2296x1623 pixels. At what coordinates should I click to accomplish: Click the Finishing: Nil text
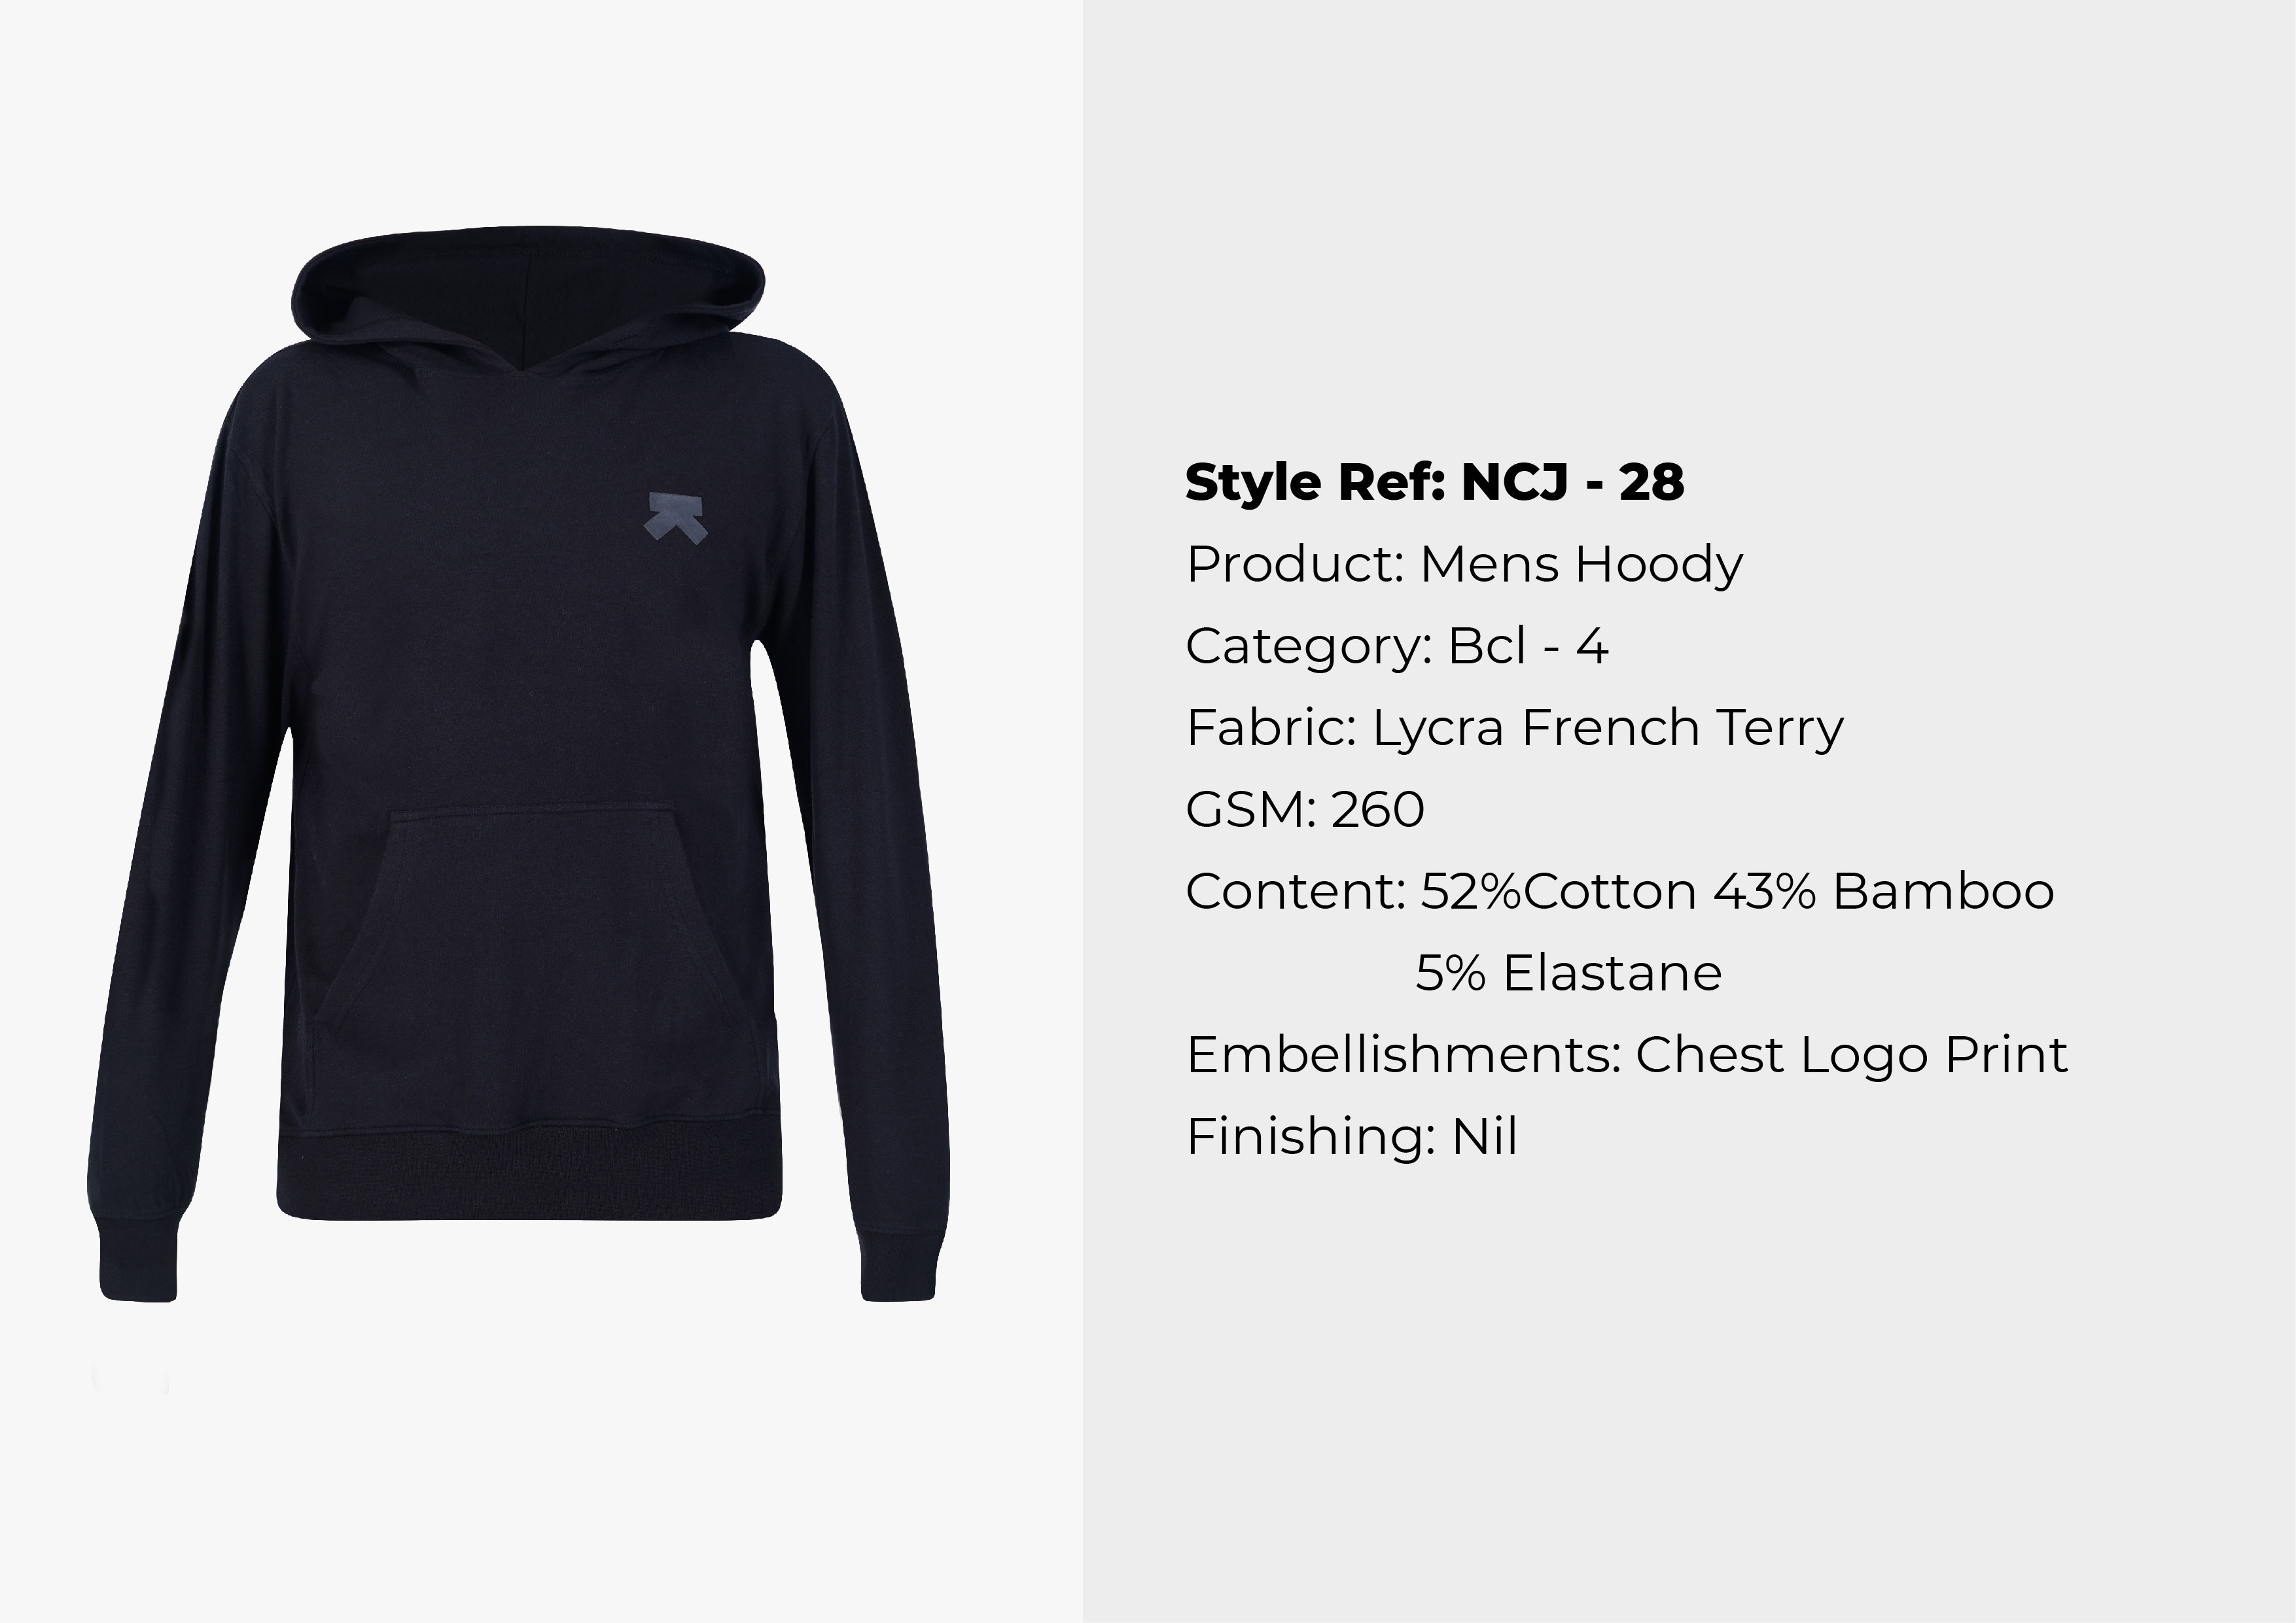pyautogui.click(x=1352, y=1137)
